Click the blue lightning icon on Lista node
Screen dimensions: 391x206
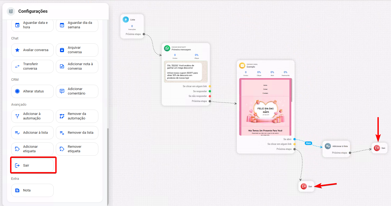[126, 20]
